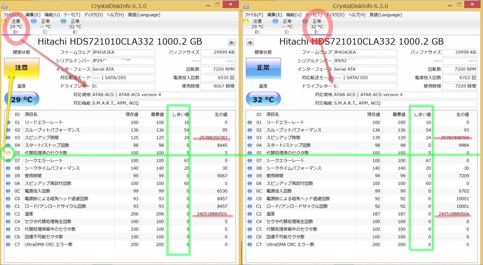Open 機能(U) menu in right window
This screenshot has height=265, width=483.
click(293, 15)
